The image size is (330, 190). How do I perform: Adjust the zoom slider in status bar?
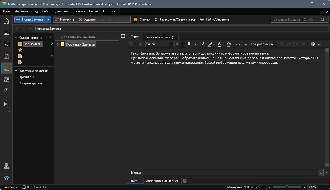coord(287,187)
